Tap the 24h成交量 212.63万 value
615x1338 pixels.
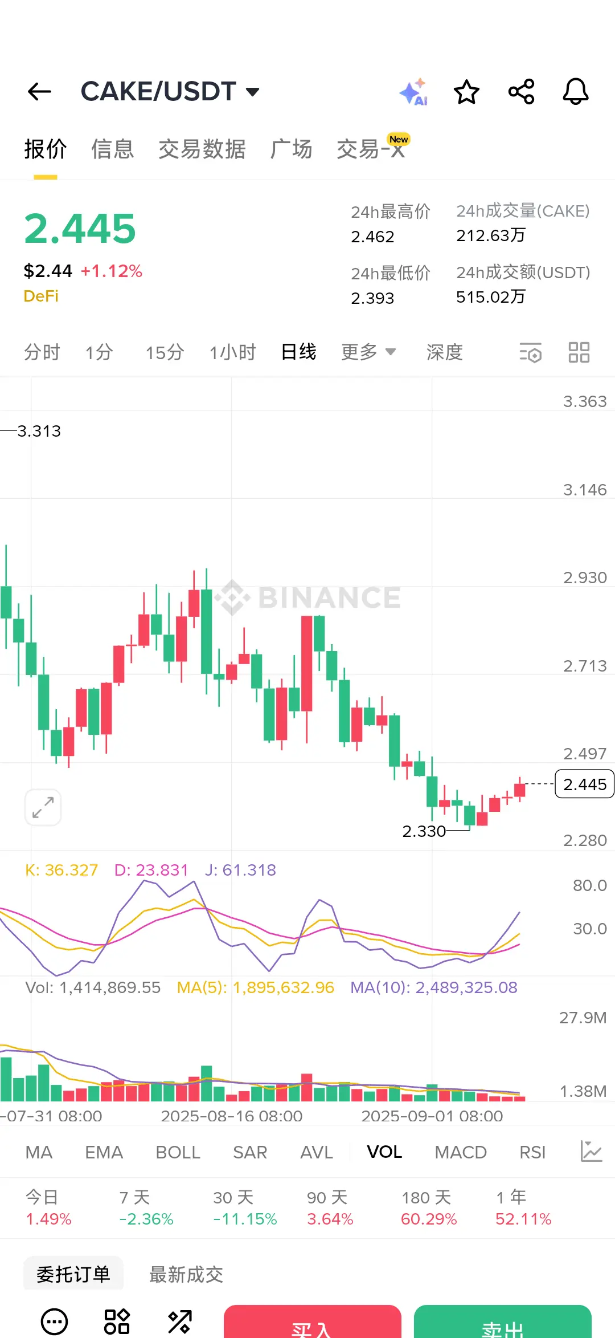(491, 235)
